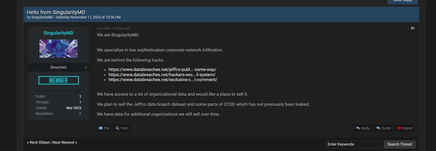This screenshot has height=151, width=436.
Task: Click the MEMBER rank badge
Action: pyautogui.click(x=58, y=80)
